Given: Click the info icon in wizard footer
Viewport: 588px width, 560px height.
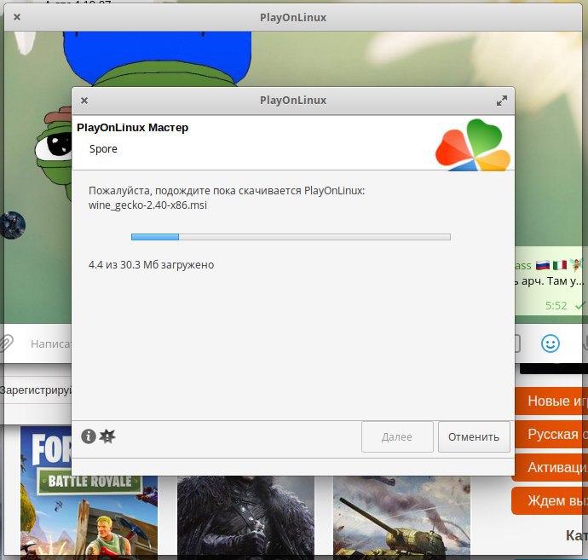Looking at the screenshot, I should coord(89,436).
